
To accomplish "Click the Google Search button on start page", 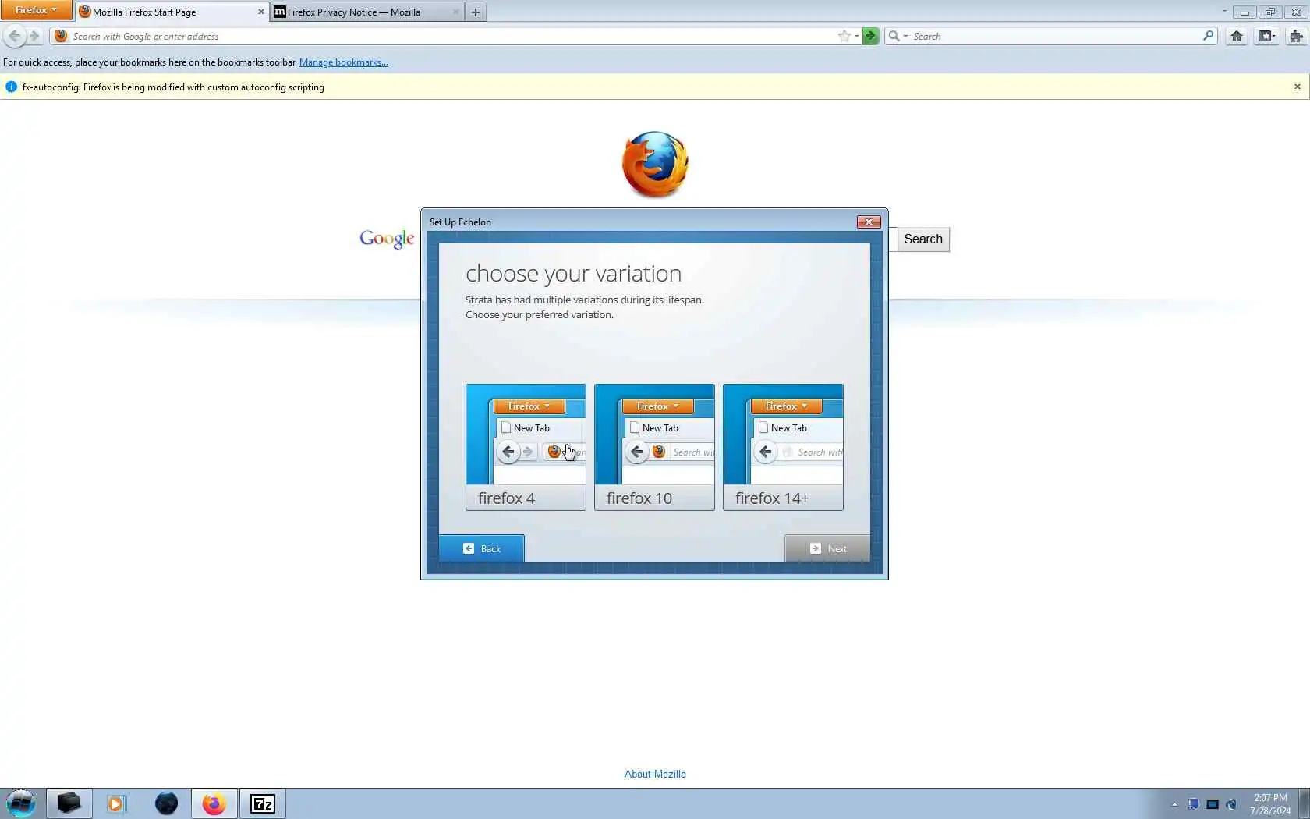I will [x=923, y=239].
